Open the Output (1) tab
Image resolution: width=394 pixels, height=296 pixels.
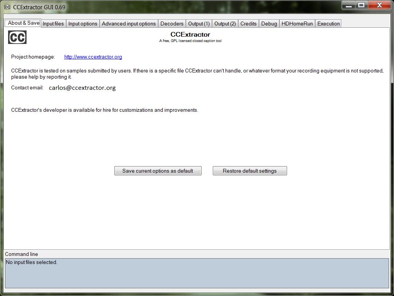199,24
